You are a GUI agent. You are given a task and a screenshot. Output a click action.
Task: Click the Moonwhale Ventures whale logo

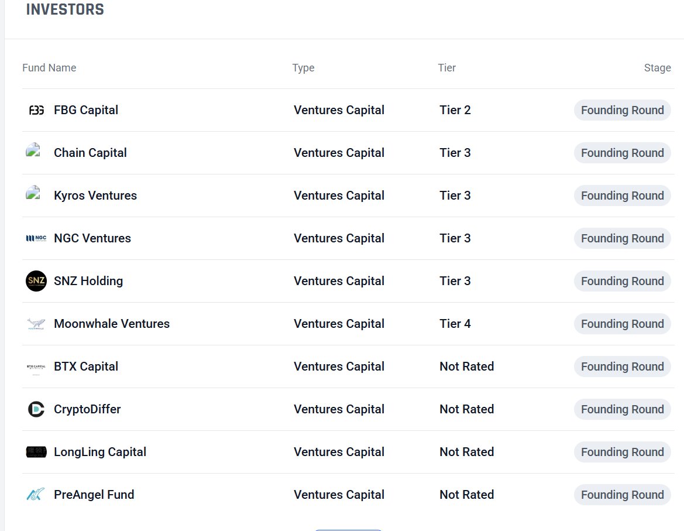(x=36, y=324)
